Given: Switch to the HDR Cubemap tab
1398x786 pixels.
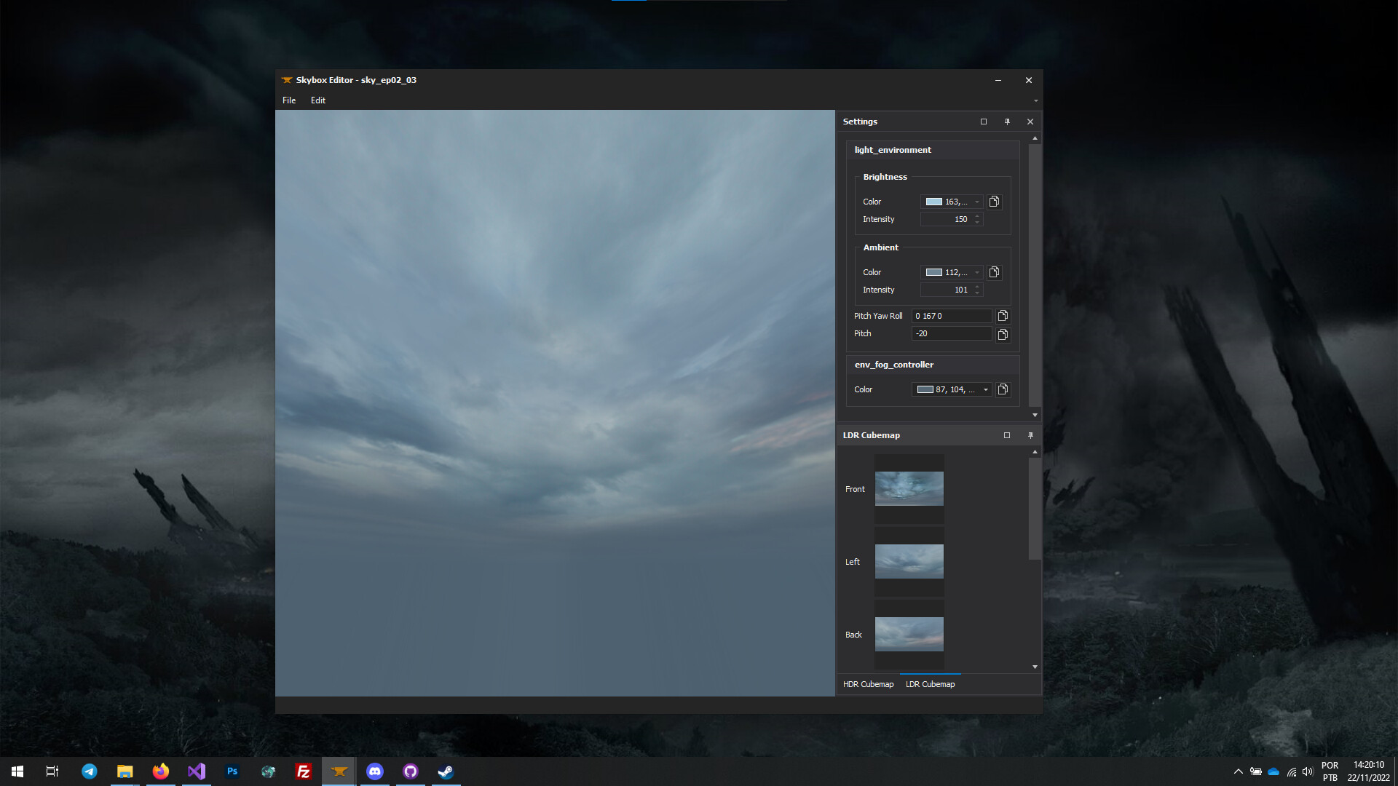Looking at the screenshot, I should pos(868,684).
